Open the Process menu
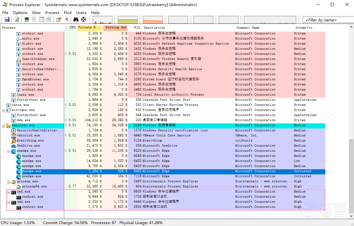Image resolution: width=354 pixels, height=226 pixels. point(52,13)
